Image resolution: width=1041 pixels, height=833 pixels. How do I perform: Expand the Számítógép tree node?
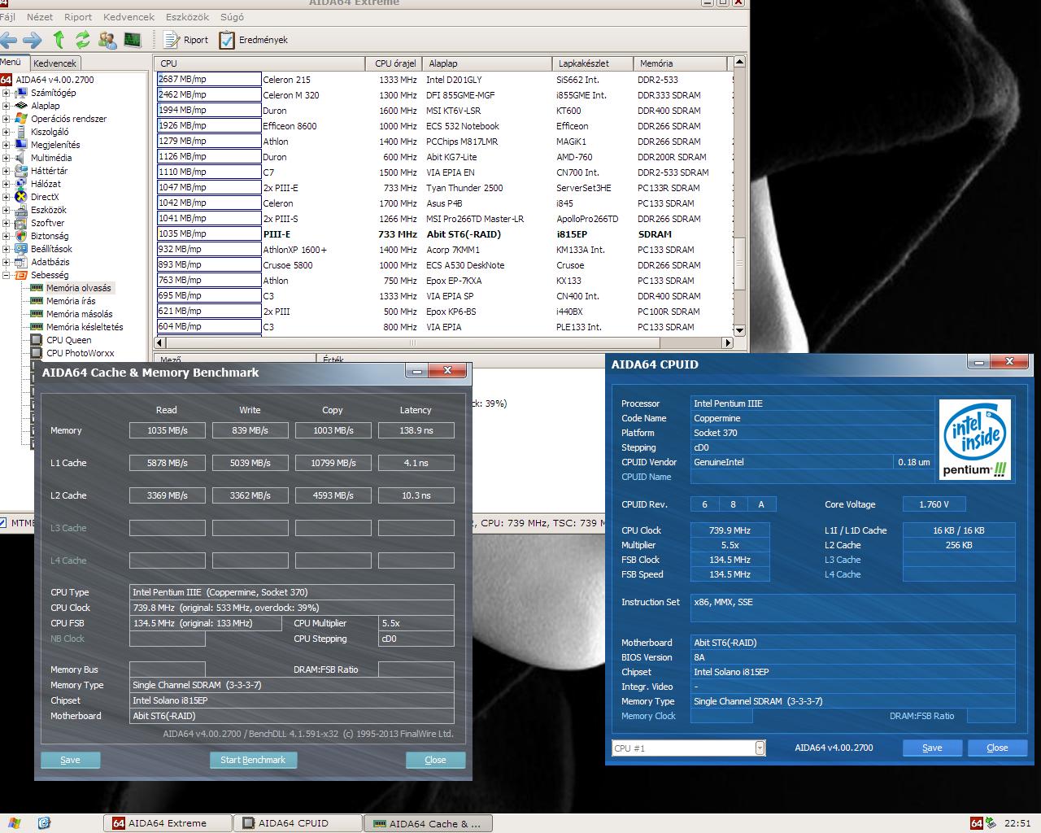click(x=6, y=93)
